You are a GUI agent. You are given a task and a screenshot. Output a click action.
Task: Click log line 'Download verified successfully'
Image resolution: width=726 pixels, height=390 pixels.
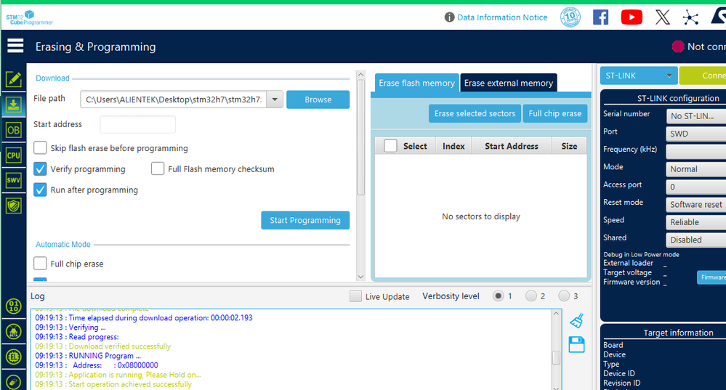point(102,346)
